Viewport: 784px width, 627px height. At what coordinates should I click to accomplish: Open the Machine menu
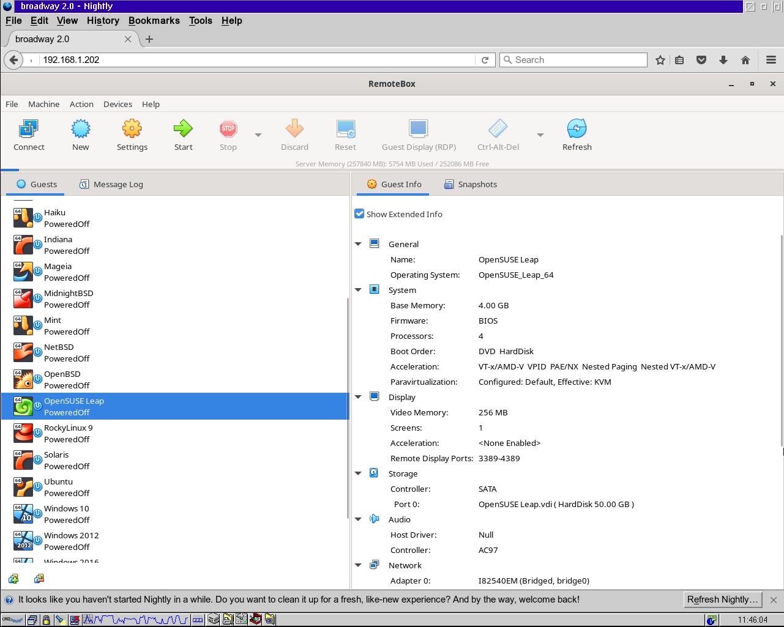tap(43, 104)
